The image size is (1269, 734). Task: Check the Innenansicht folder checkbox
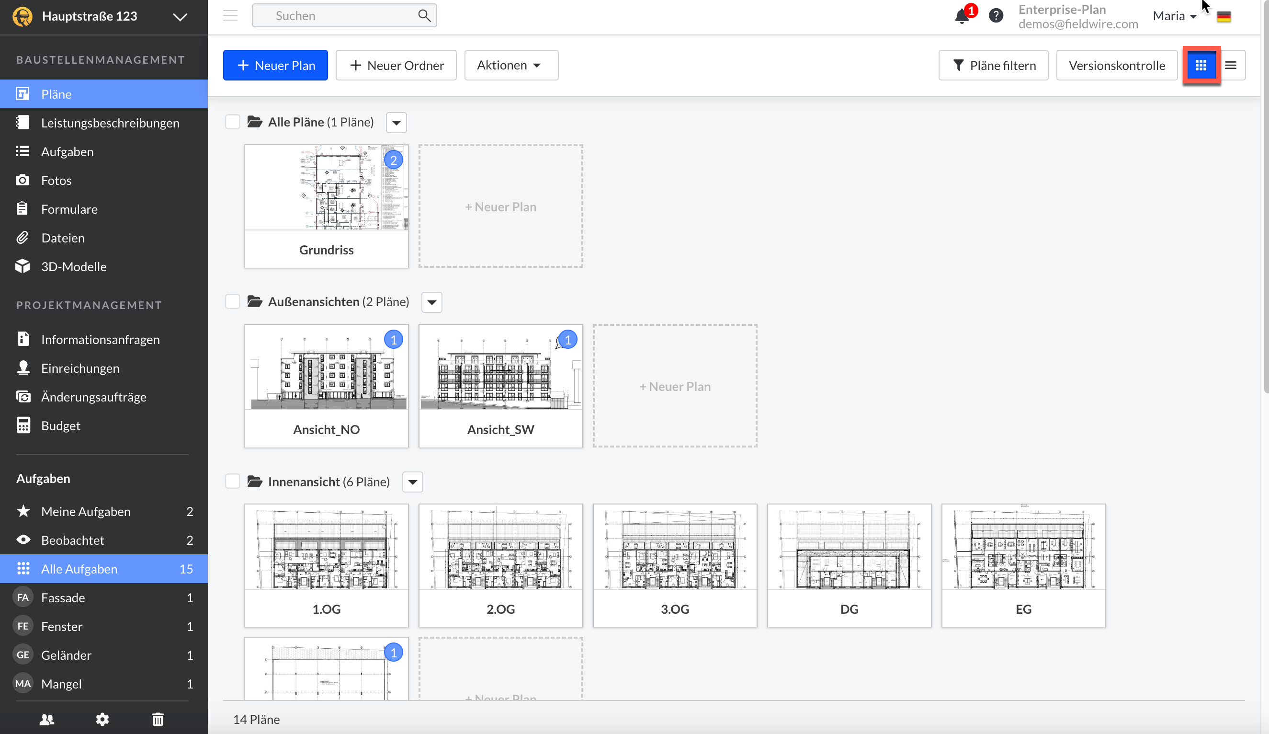click(233, 482)
